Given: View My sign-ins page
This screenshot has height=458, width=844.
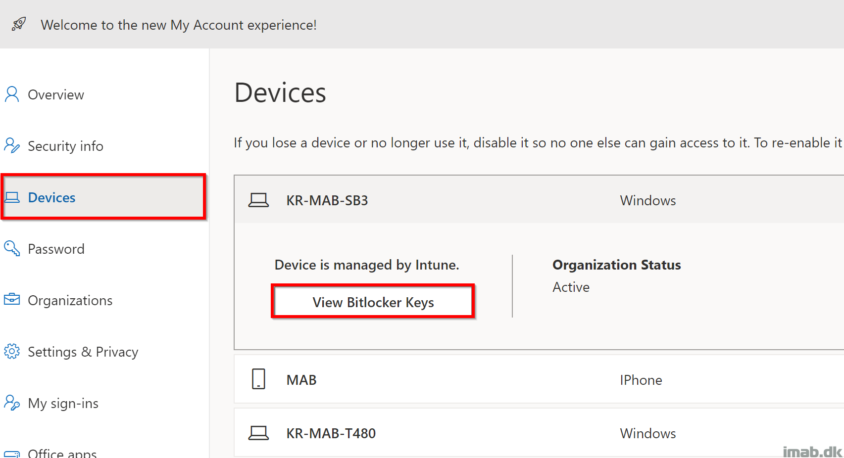Looking at the screenshot, I should coord(63,403).
